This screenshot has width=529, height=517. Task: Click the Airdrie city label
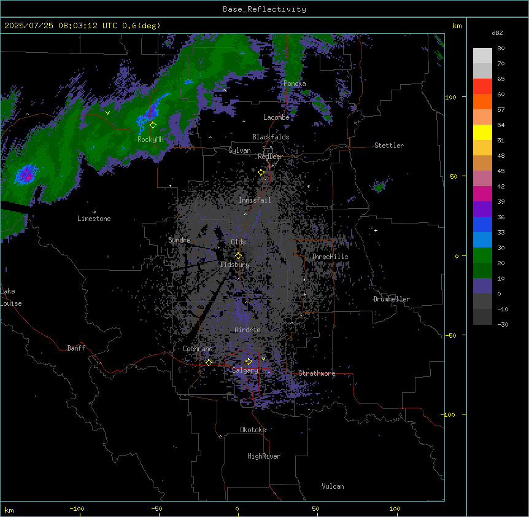pyautogui.click(x=247, y=330)
